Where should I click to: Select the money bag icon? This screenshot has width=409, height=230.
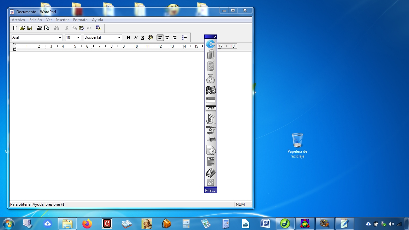[x=211, y=79]
